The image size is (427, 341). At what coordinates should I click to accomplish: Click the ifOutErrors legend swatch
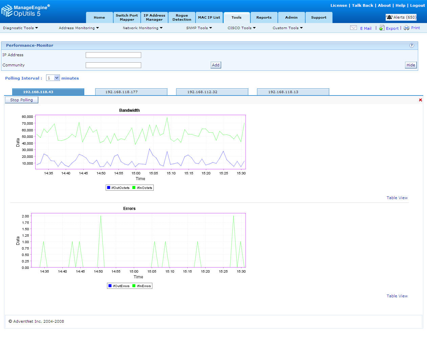tap(110, 285)
